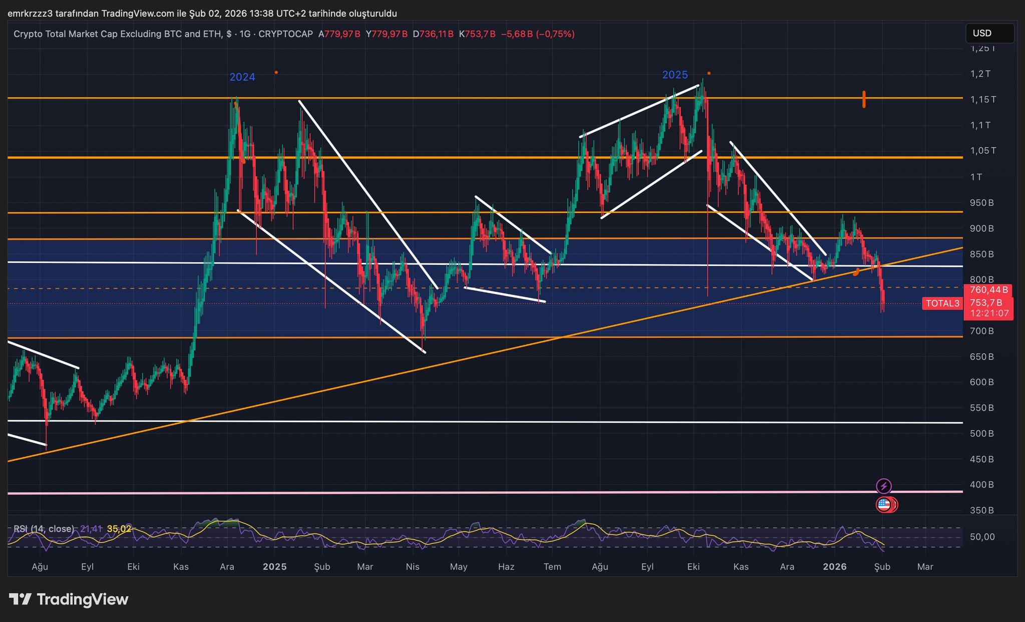Click the 2024 text label on the chart
This screenshot has width=1025, height=622.
tap(242, 77)
